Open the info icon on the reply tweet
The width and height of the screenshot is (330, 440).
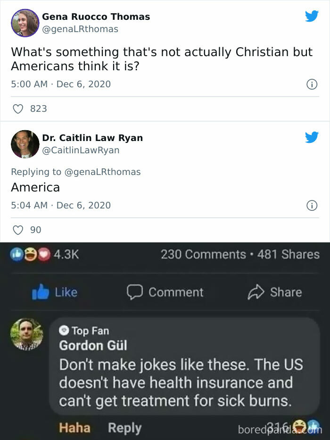pos(312,206)
